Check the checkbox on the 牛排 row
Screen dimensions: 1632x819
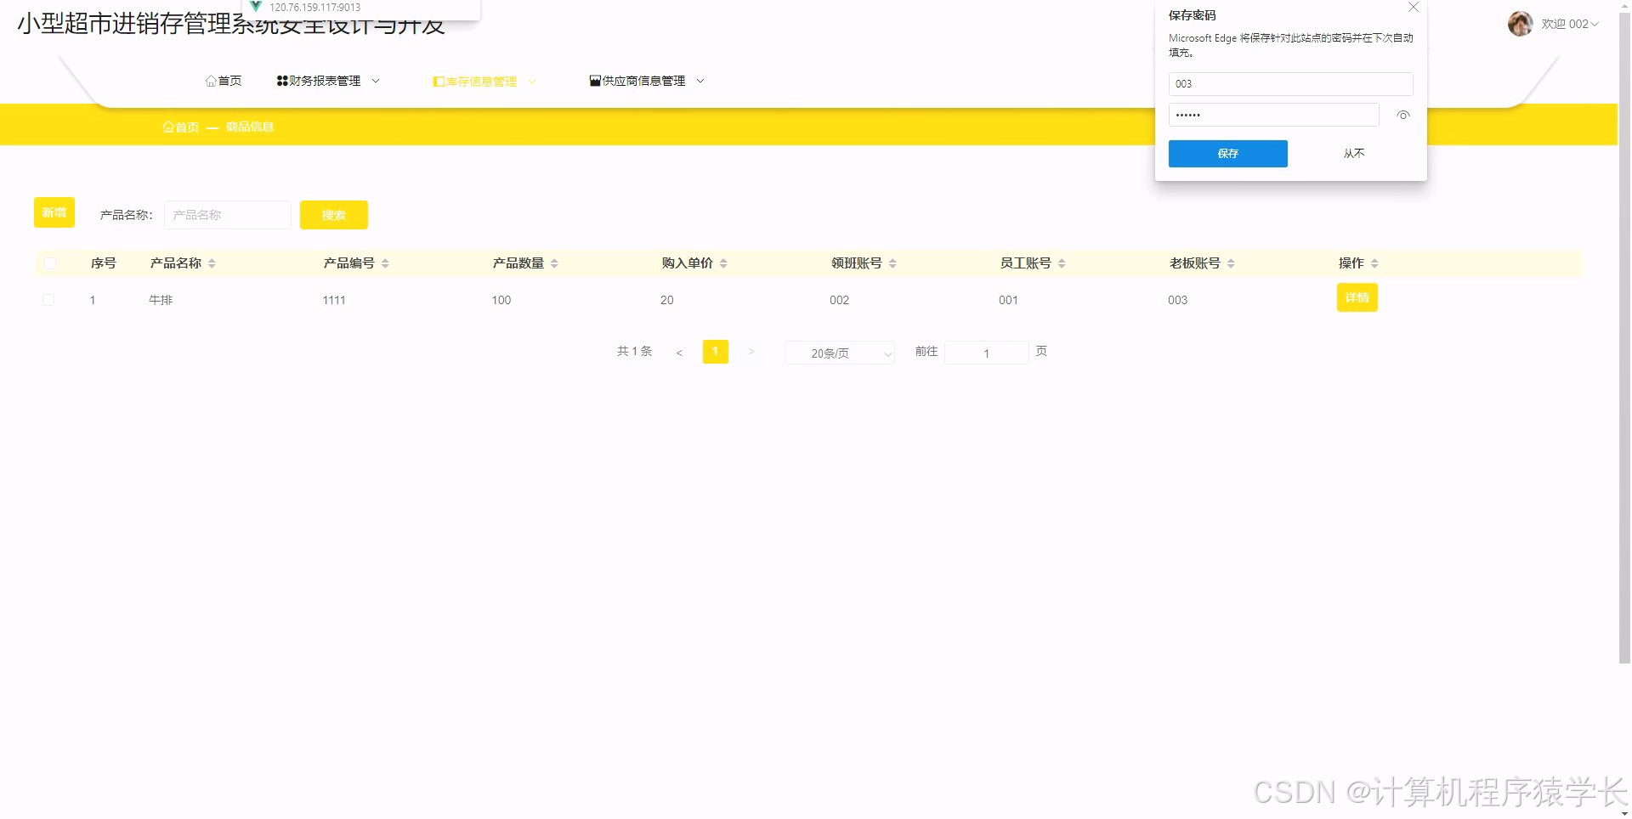tap(48, 300)
